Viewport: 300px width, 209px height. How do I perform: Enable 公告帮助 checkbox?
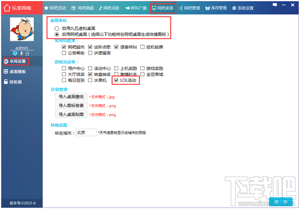click(64, 53)
